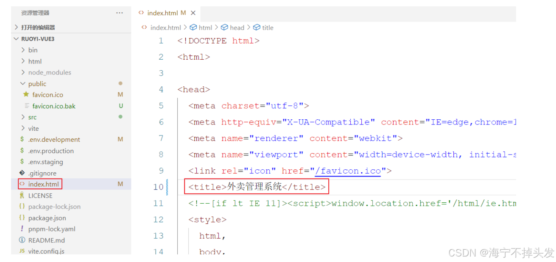Click the star icon beside favicon.ico
This screenshot has width=556, height=262.
(26, 94)
